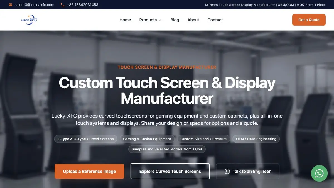Screen dimensions: 334x188
Task: Open the floating green WhatsApp chat icon
Action: (319, 174)
